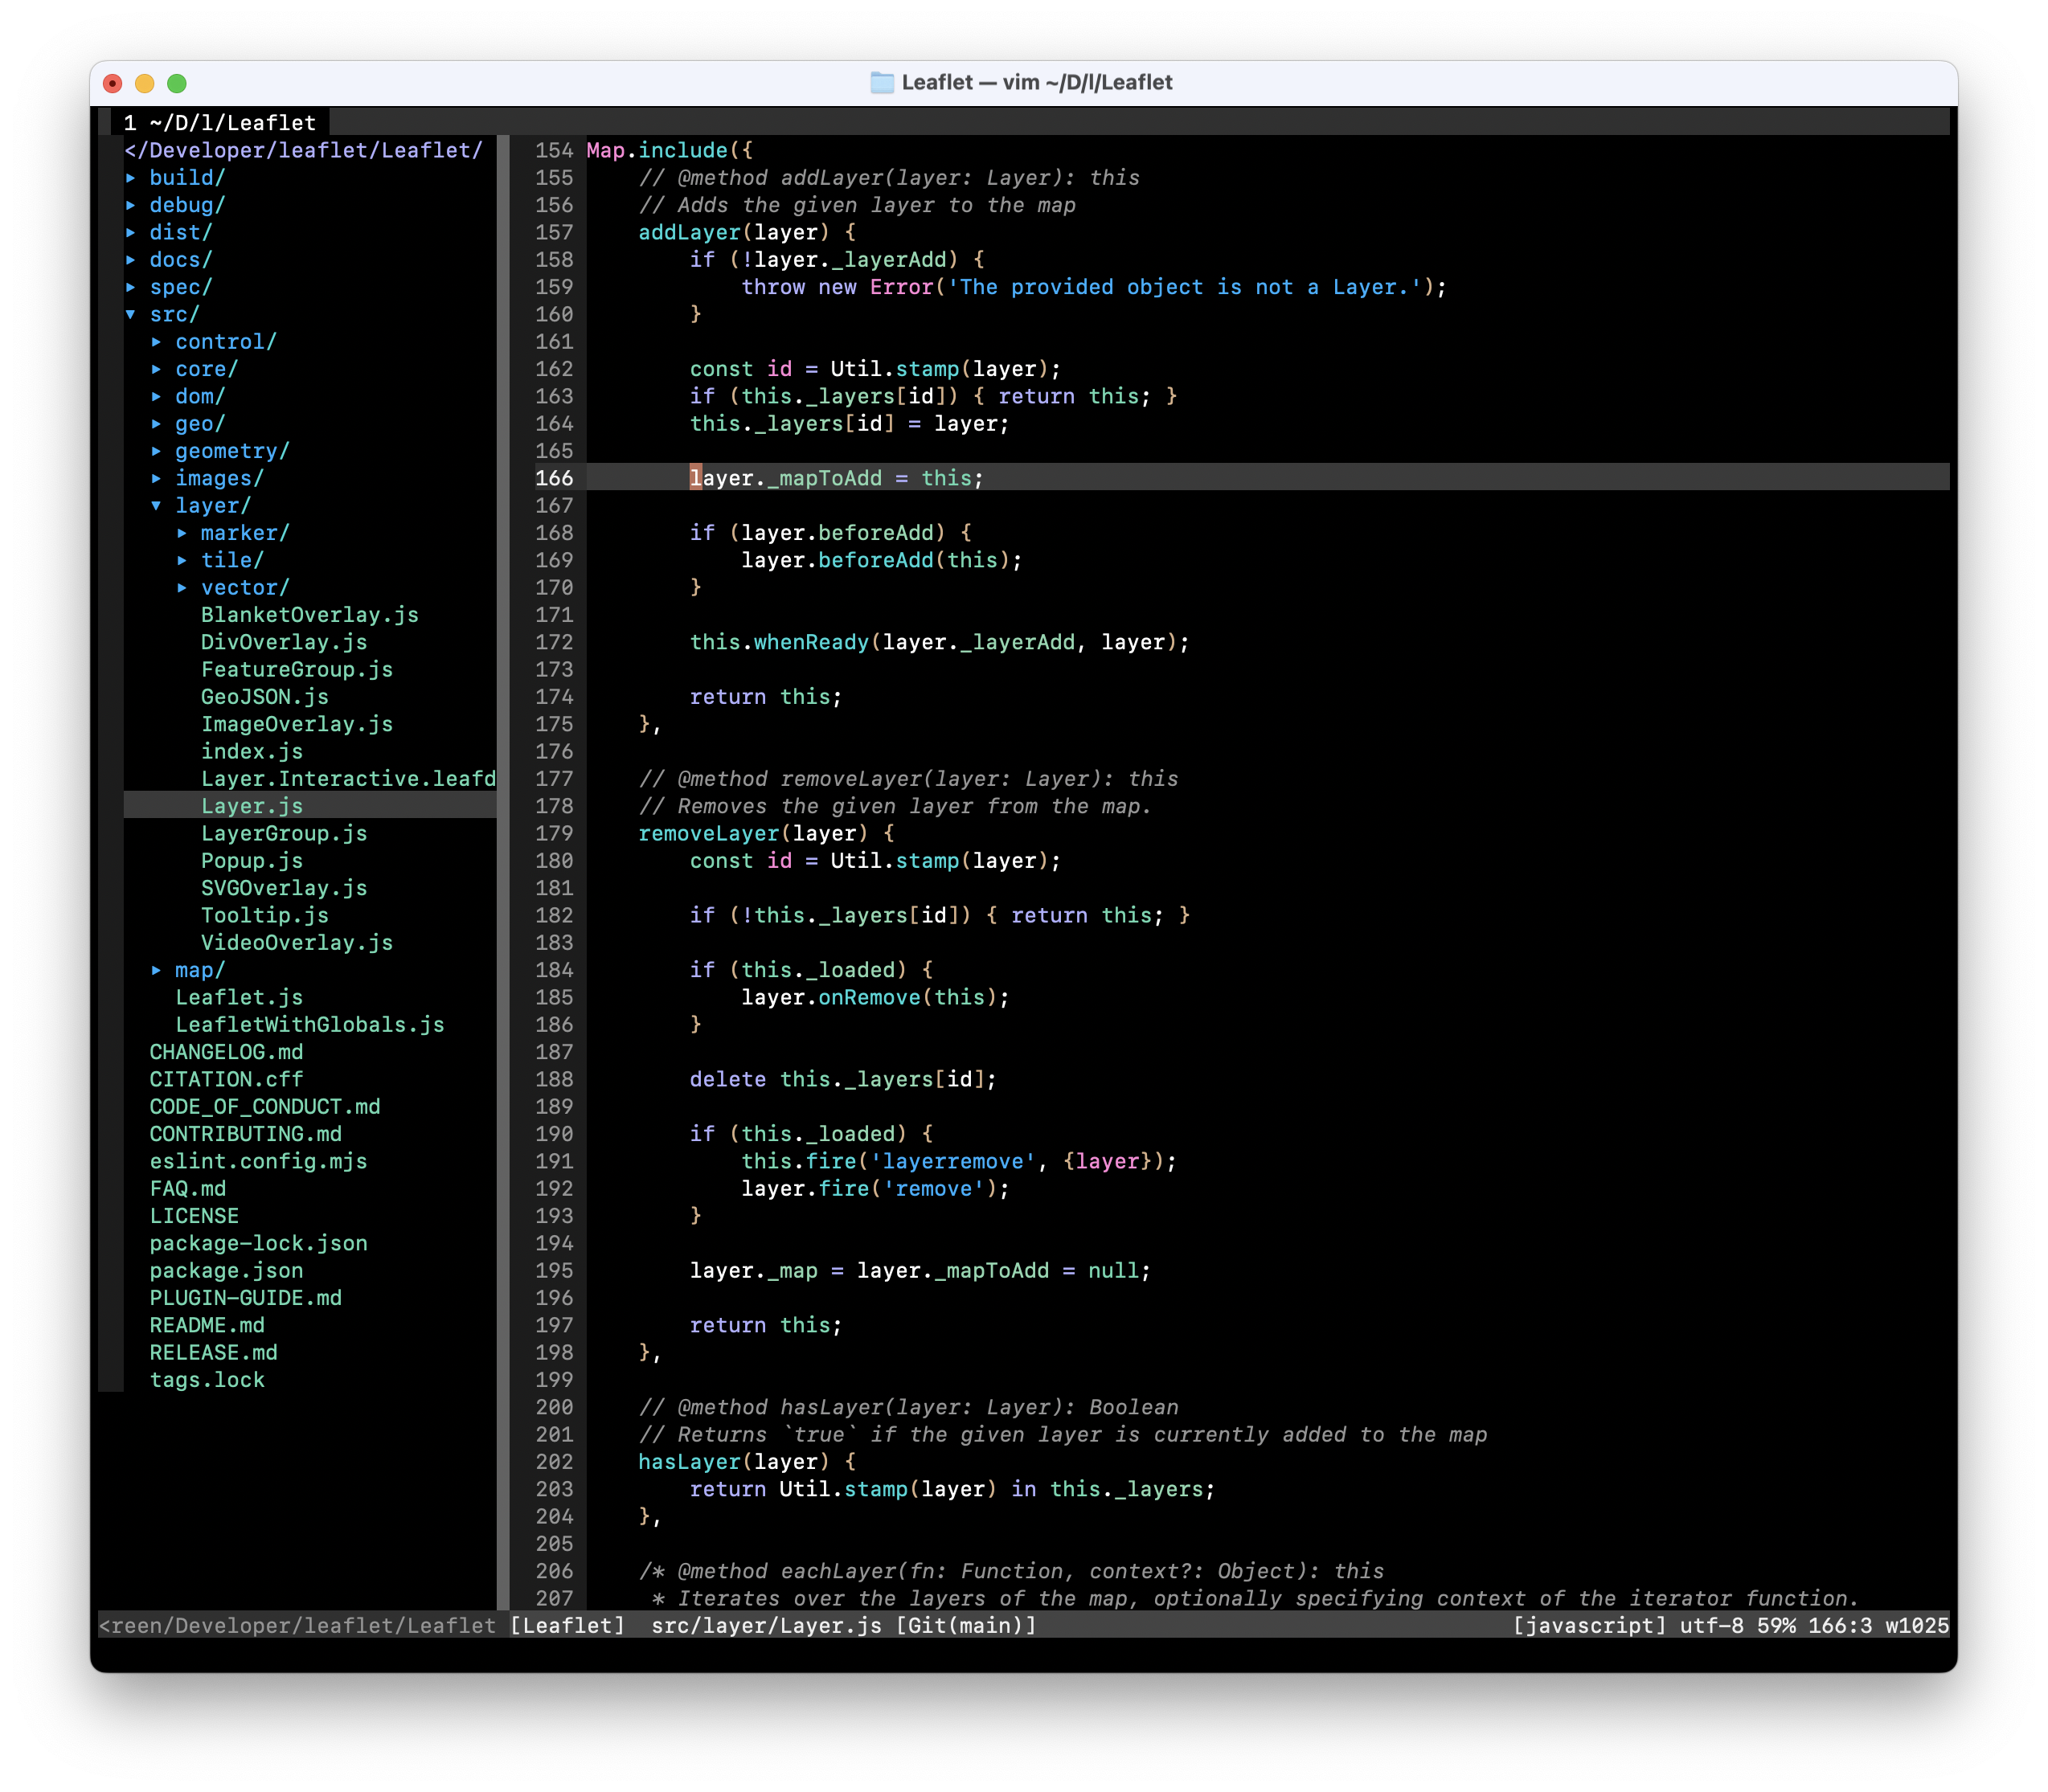Open SVGOverlay.js in file tree
The width and height of the screenshot is (2048, 1792).
[284, 888]
